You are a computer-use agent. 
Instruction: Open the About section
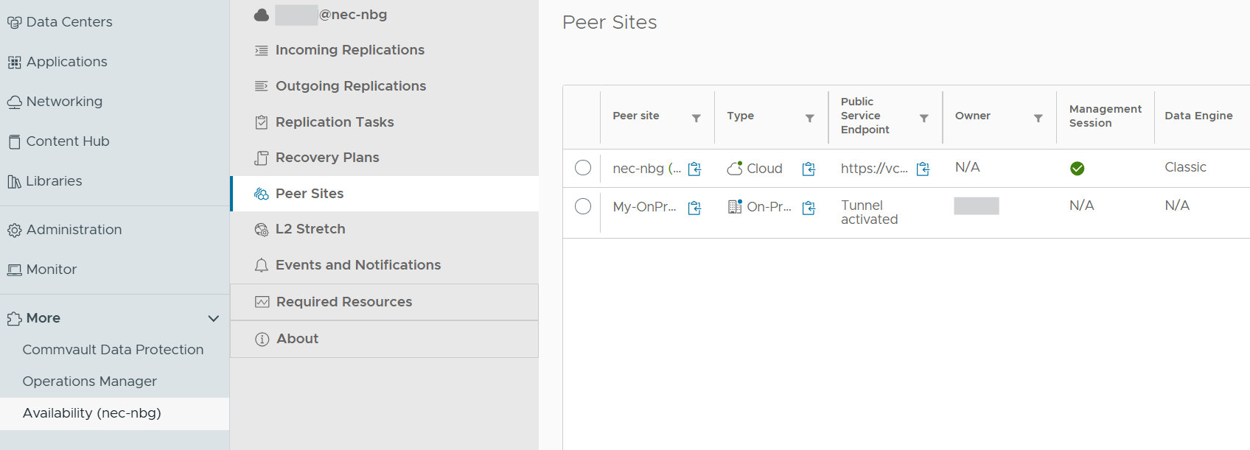(x=384, y=339)
